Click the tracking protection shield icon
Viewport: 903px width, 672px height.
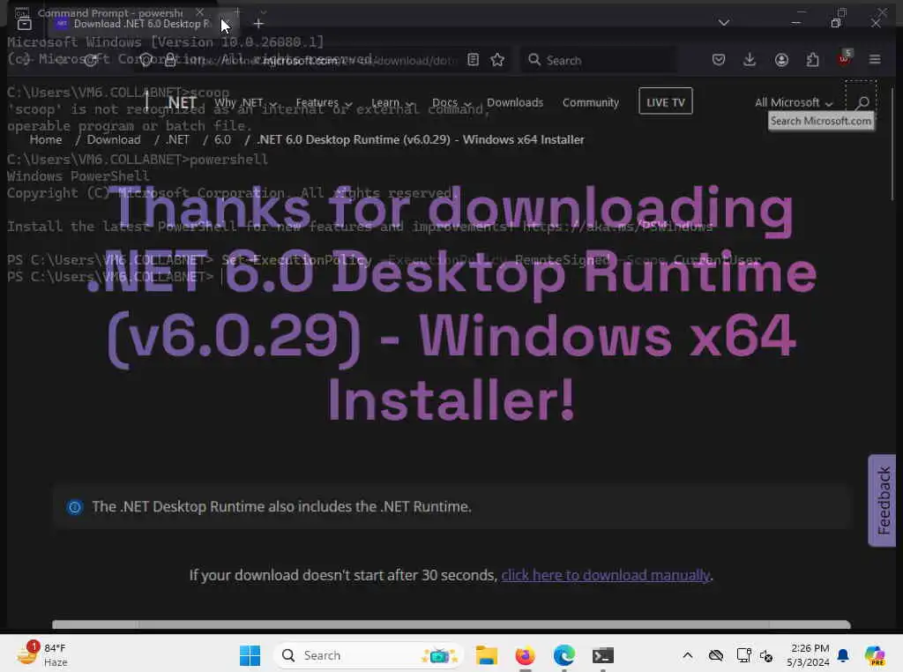[146, 59]
